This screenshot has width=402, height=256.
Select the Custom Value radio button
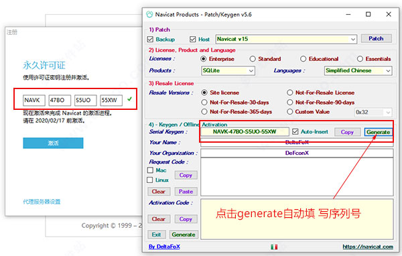click(x=289, y=112)
